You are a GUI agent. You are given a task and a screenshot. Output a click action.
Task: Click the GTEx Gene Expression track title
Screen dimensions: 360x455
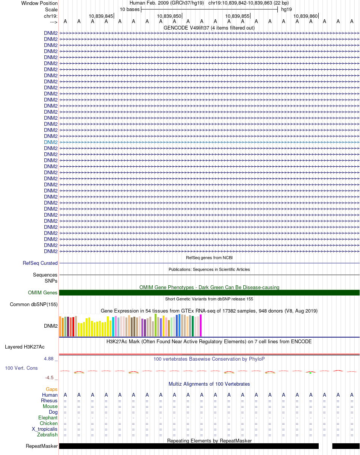(x=209, y=311)
